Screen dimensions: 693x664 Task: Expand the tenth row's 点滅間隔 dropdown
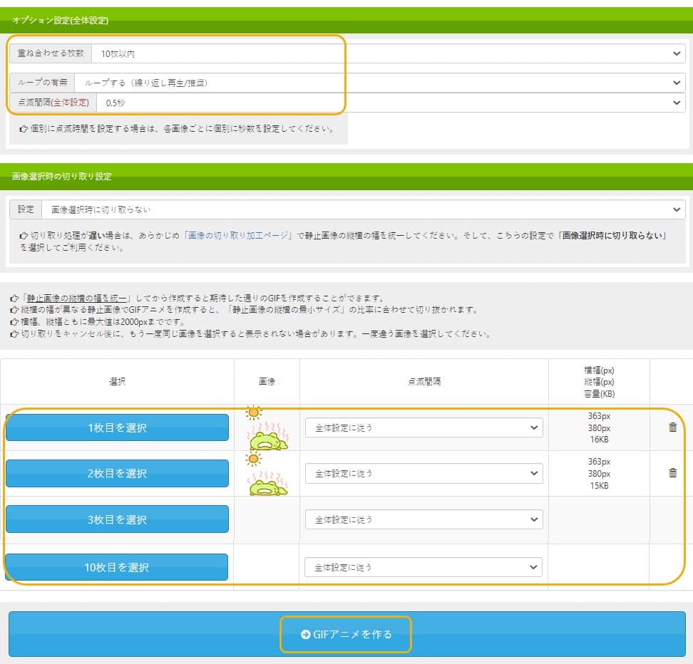tap(423, 567)
